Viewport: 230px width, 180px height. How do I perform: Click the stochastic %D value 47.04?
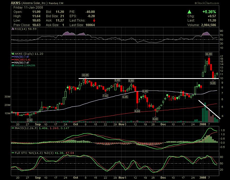pyautogui.click(x=70, y=153)
